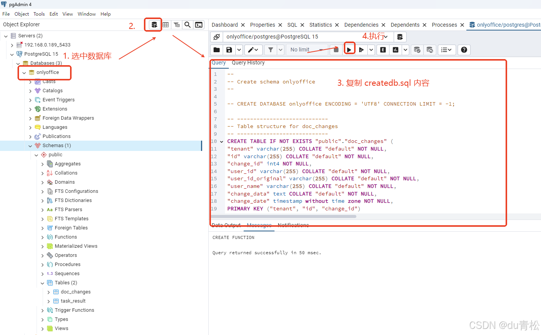Collapse the Schemas (1) node
This screenshot has height=335, width=541.
pos(30,146)
